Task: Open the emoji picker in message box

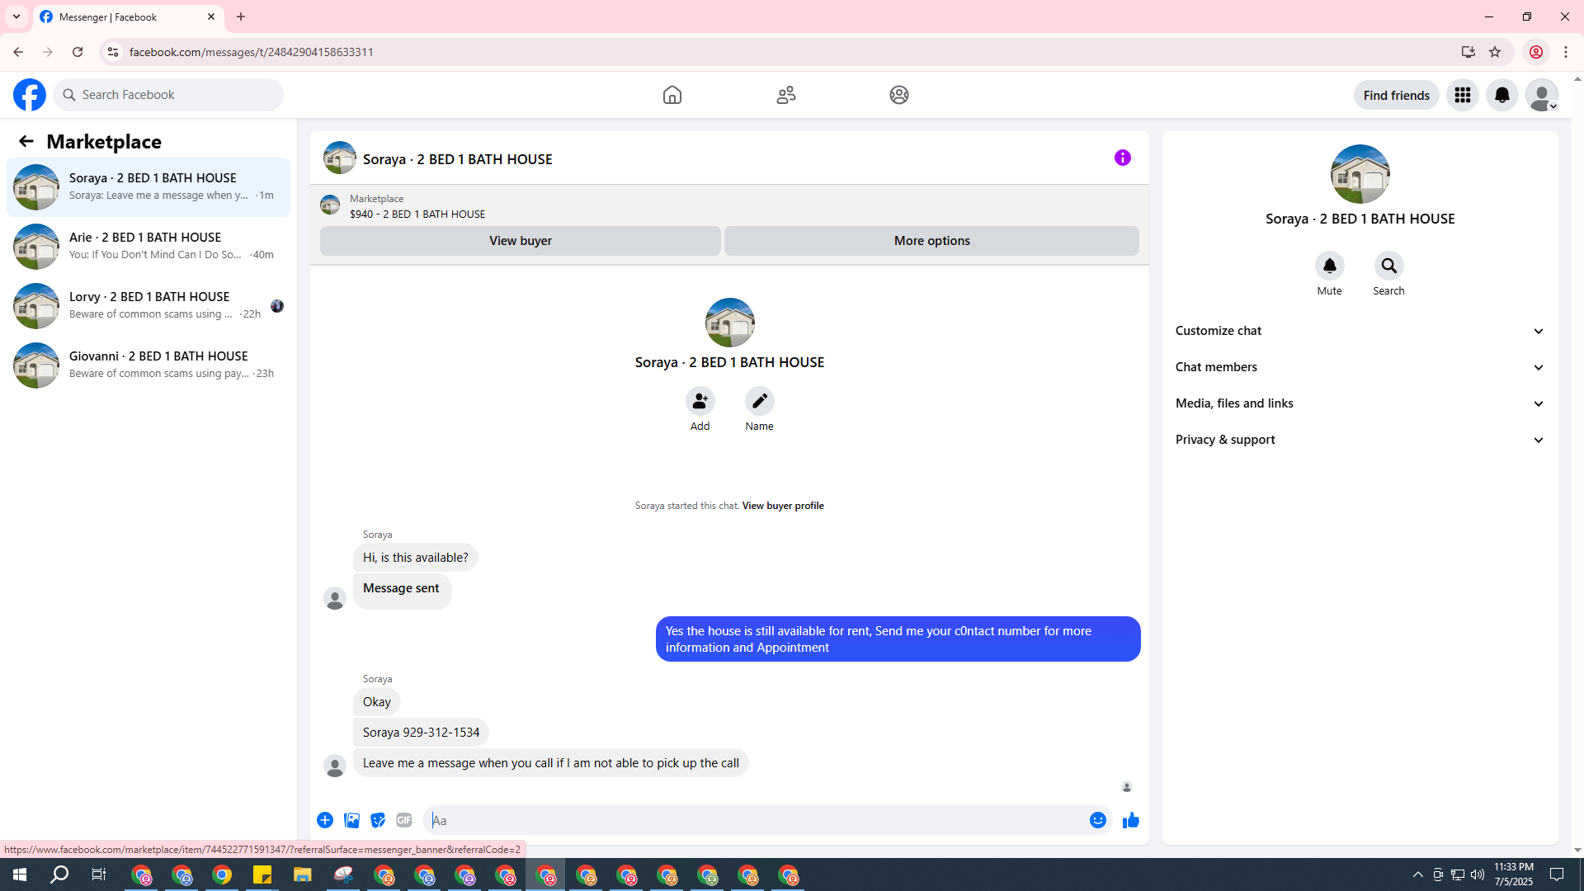Action: (x=1097, y=820)
